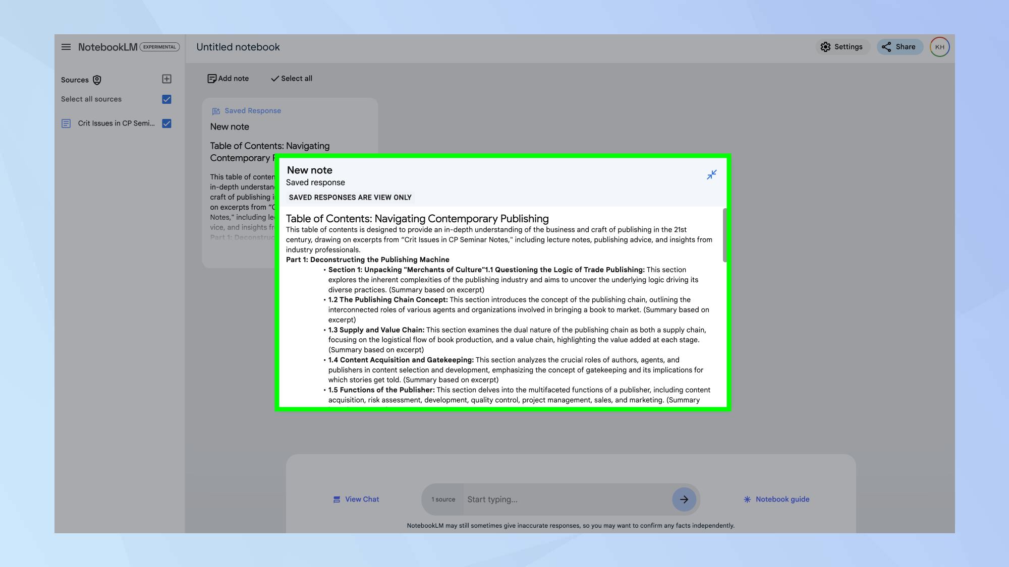Image resolution: width=1009 pixels, height=567 pixels.
Task: Toggle the Select all sources checkbox
Action: (166, 99)
